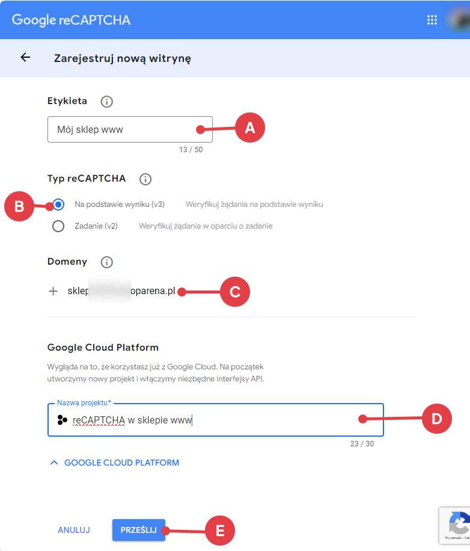
Task: Click the 'Google Cloud Platform' section heading
Action: [103, 348]
